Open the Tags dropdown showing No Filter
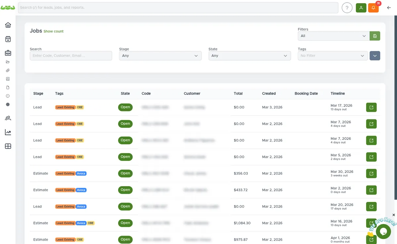 [332, 56]
